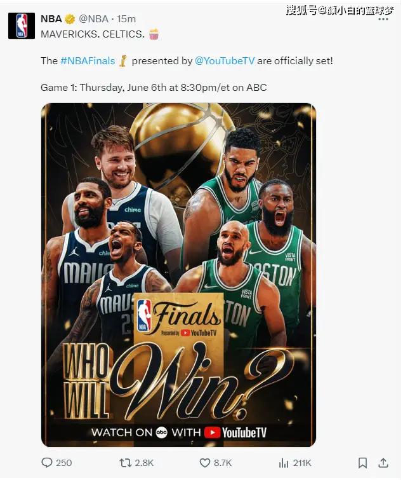The width and height of the screenshot is (403, 480).
Task: Open the view analytics bar icon
Action: [x=284, y=463]
